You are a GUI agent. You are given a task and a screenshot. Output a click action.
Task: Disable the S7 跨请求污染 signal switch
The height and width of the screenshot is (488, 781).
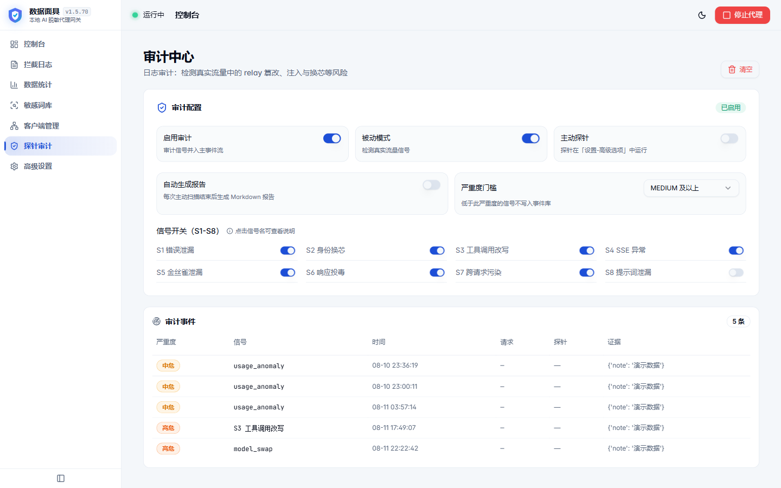[587, 273]
